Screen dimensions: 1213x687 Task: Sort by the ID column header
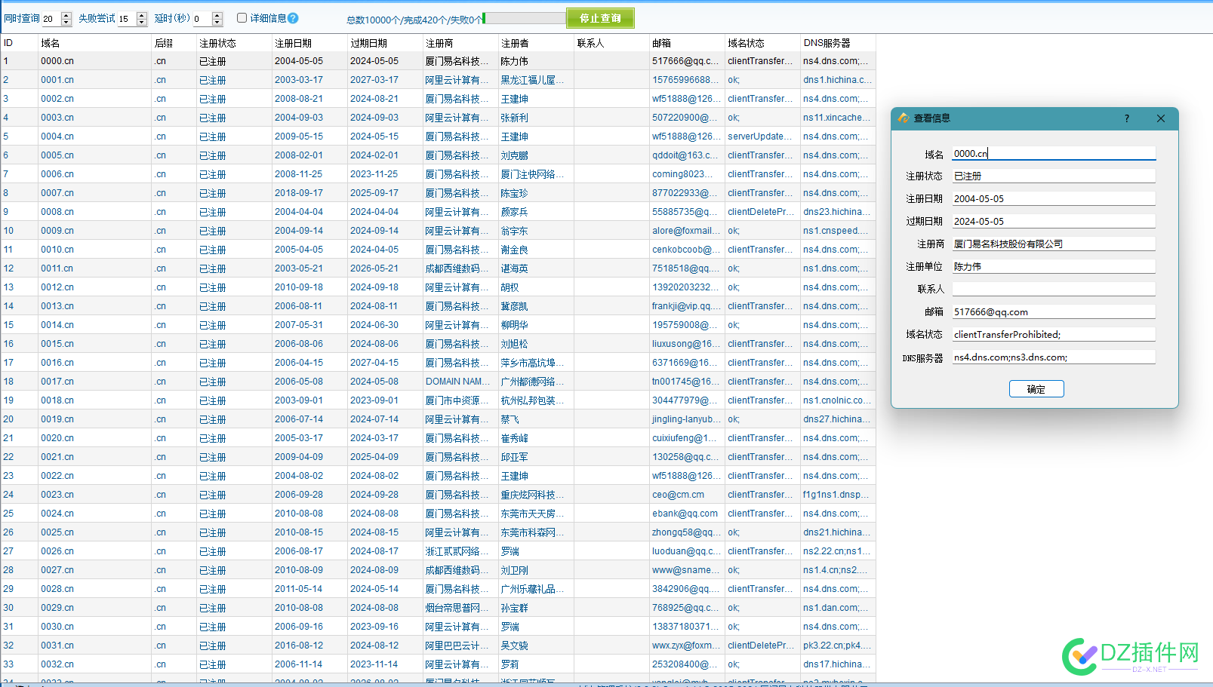click(19, 43)
